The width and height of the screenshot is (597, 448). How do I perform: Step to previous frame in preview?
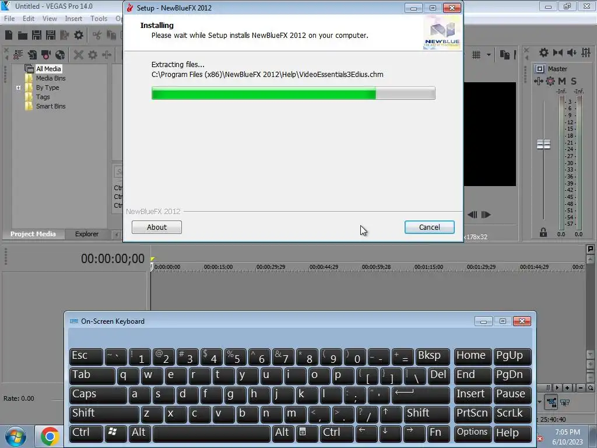click(x=472, y=215)
